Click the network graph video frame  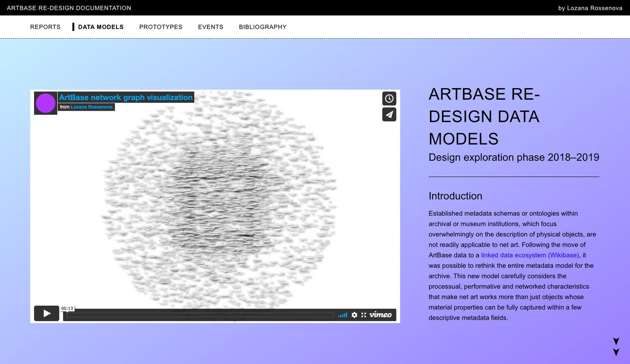click(x=215, y=206)
